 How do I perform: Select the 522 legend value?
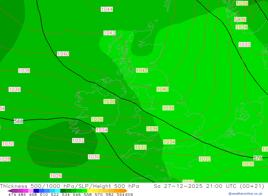tap(55, 194)
